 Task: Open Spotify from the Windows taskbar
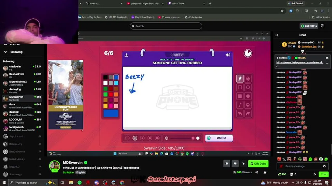[x=79, y=183]
